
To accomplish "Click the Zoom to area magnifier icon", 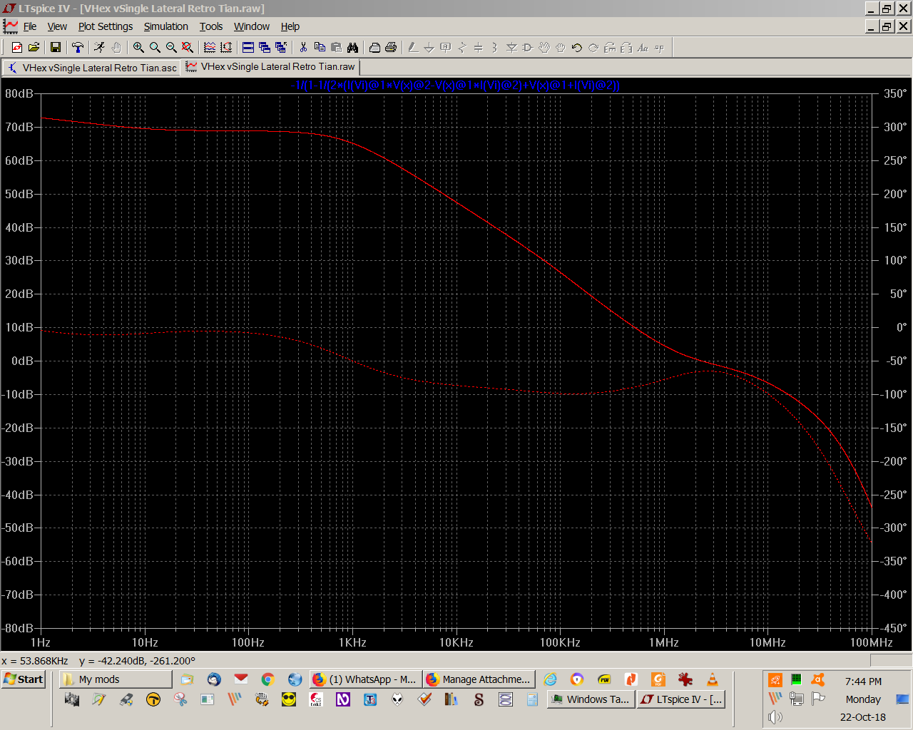I will [x=155, y=48].
